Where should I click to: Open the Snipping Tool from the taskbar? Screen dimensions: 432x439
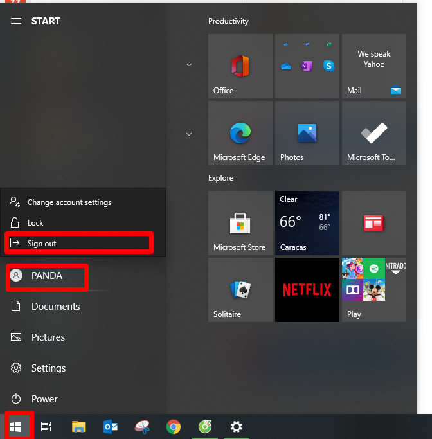coord(142,427)
